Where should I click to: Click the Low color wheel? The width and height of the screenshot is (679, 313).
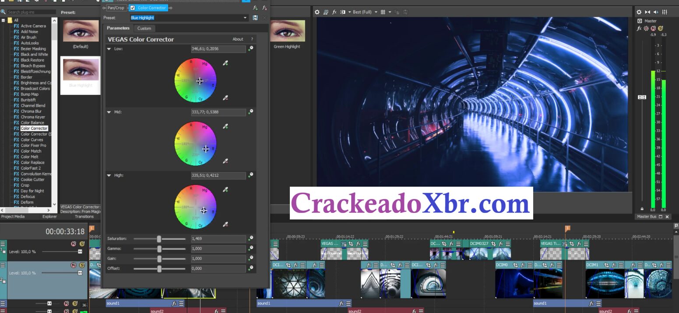click(195, 81)
